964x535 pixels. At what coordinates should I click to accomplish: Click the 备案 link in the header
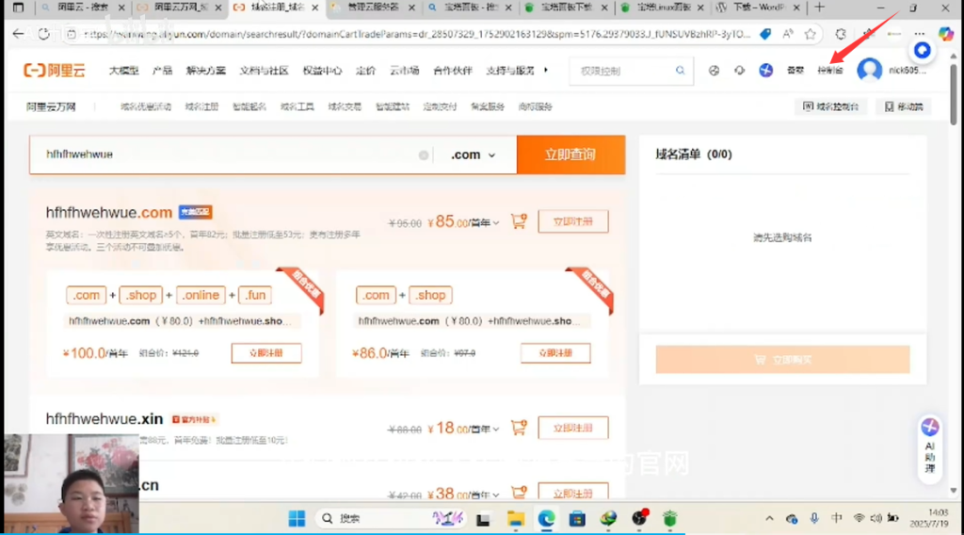[795, 71]
